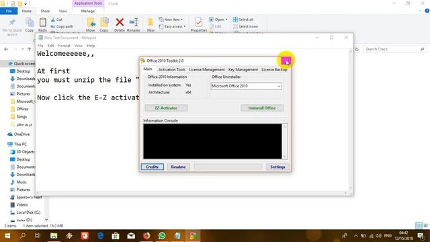Open File Explorer from taskbar
This screenshot has height=242, width=430.
pos(54,236)
